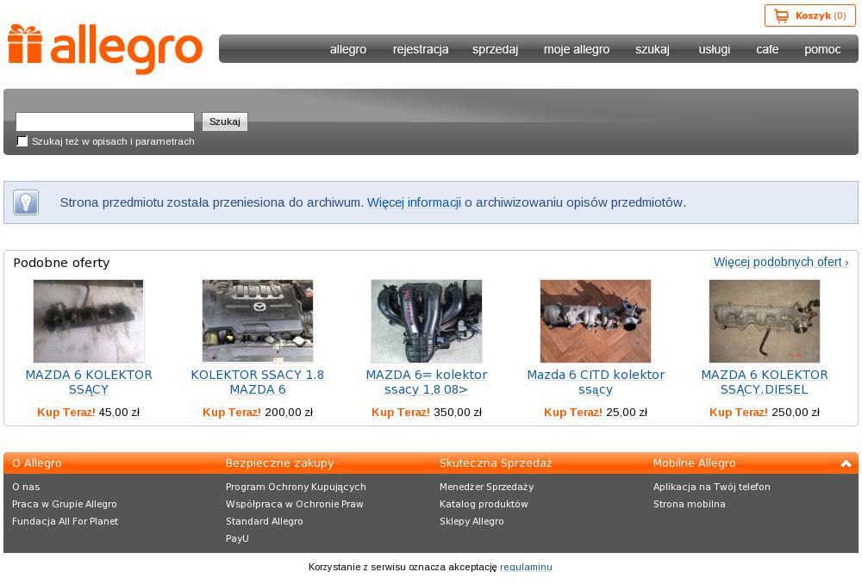The width and height of the screenshot is (862, 584).
Task: Open moje allegro in the navigation
Action: (577, 49)
